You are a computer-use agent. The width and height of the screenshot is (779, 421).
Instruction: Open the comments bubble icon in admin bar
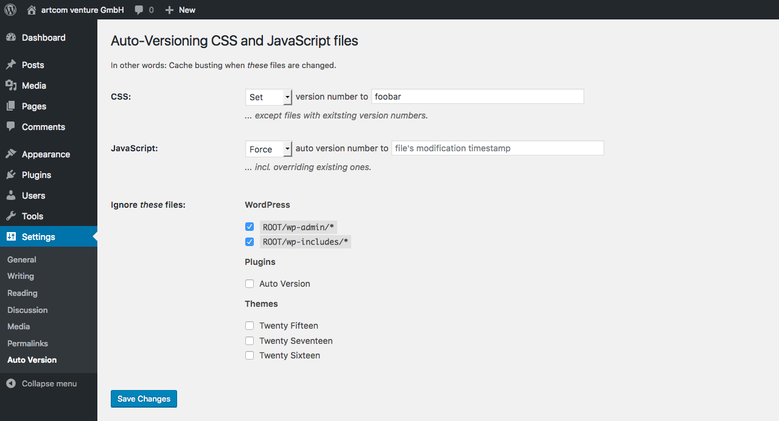point(139,10)
